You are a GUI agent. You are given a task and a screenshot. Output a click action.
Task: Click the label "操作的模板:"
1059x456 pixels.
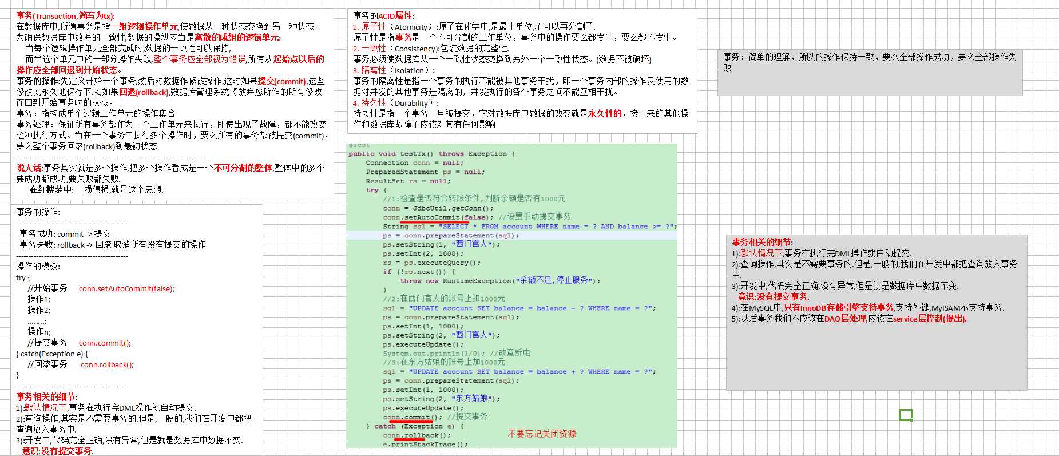tap(38, 266)
